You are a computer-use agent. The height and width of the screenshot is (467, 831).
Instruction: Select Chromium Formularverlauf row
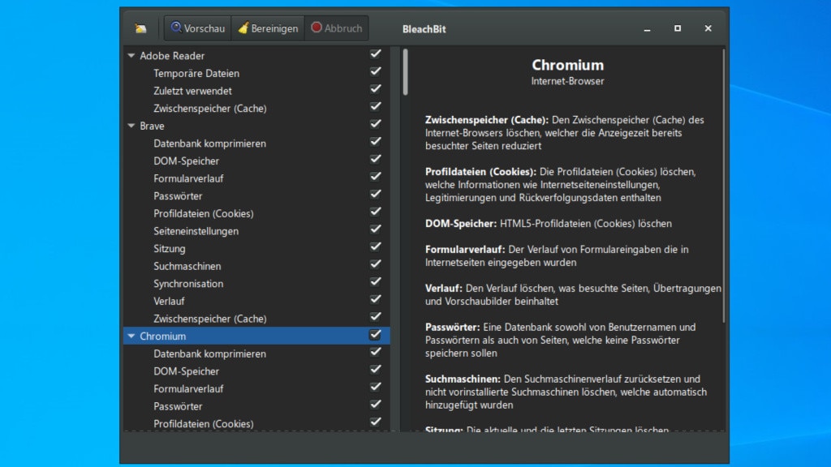[x=256, y=388]
